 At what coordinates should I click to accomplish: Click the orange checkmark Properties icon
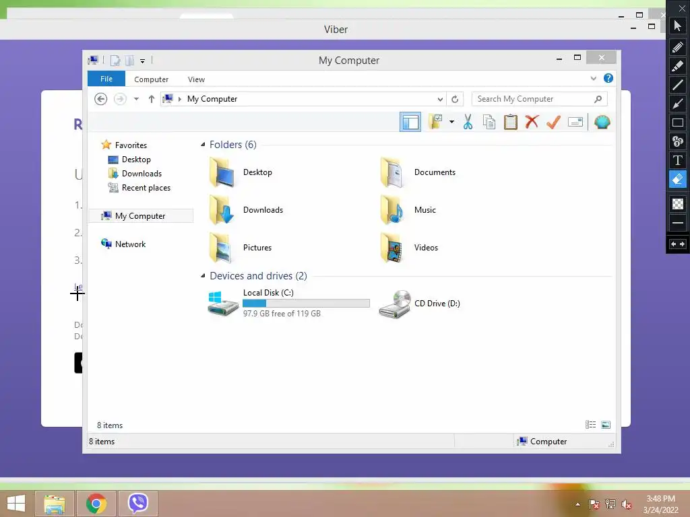[554, 122]
